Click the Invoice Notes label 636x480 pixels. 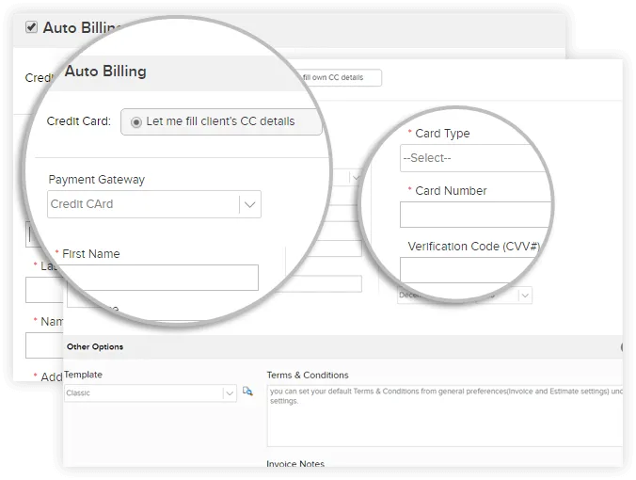coord(295,463)
